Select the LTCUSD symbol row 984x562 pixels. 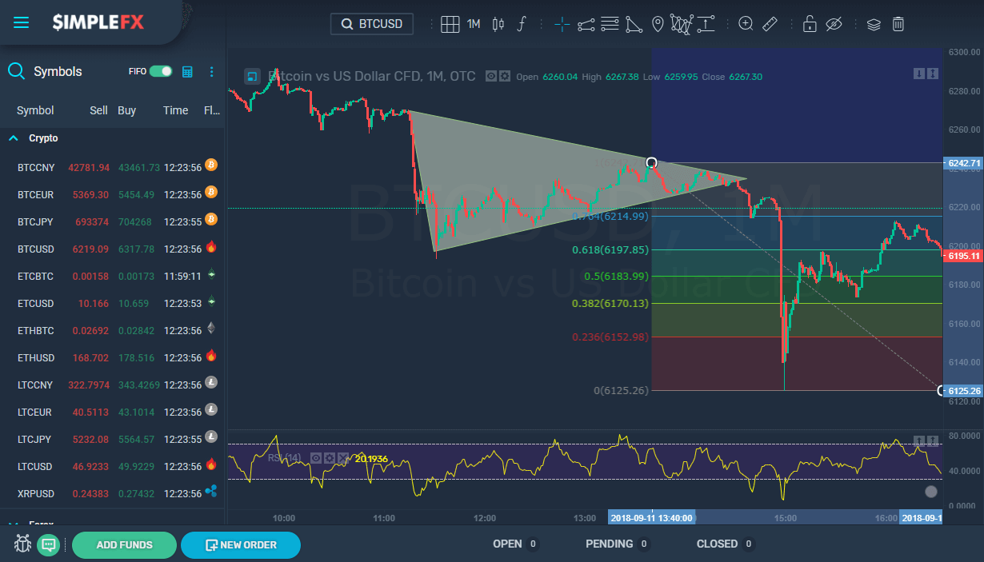click(x=112, y=466)
